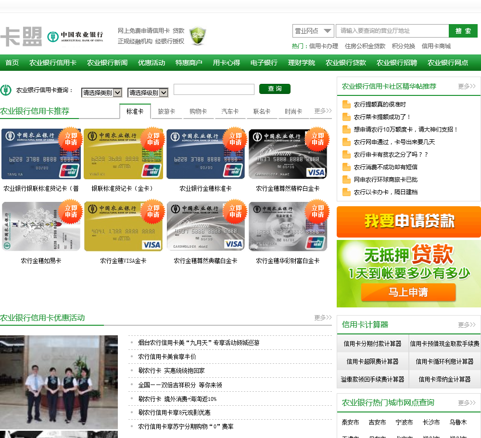Image resolution: width=481 pixels, height=438 pixels.
Task: Click the green 搜索 button
Action: (x=463, y=31)
